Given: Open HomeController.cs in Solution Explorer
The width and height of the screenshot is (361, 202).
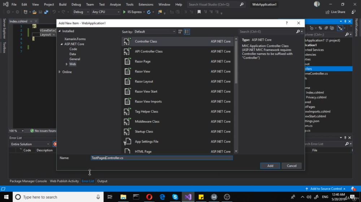Looking at the screenshot, I should pos(316,74).
